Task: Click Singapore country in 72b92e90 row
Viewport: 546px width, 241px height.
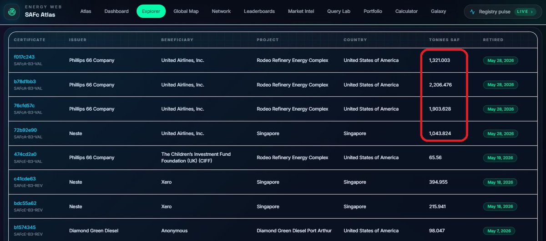Action: pyautogui.click(x=355, y=133)
